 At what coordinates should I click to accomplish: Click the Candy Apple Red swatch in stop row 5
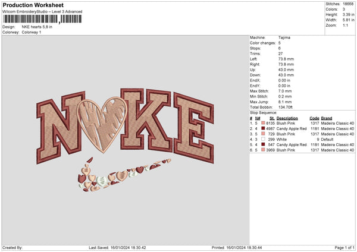tap(263, 144)
